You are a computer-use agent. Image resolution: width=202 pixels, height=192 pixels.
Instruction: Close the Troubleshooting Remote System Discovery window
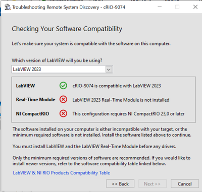tap(195, 7)
